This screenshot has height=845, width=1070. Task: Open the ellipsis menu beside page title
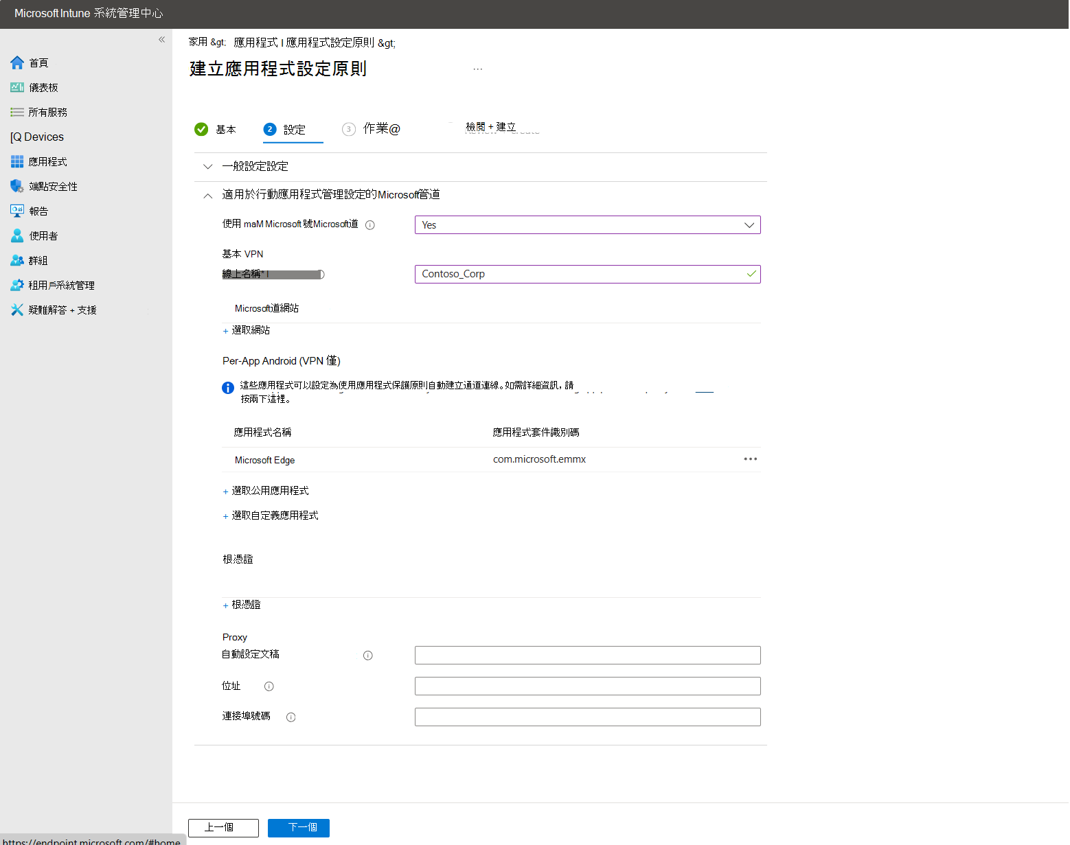click(x=478, y=69)
